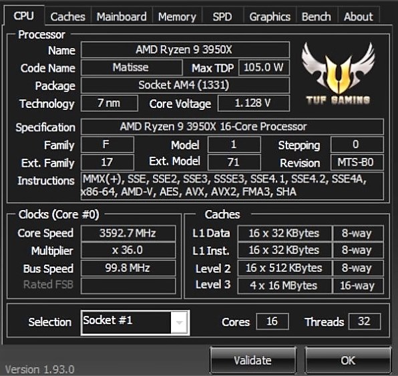The width and height of the screenshot is (398, 376).
Task: Click the Level 2 8-way value
Action: point(358,268)
